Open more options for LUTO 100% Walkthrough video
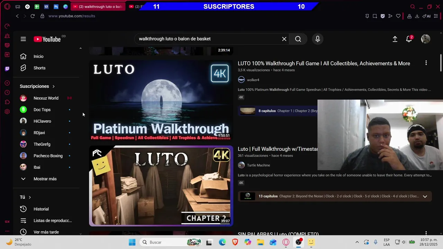Viewport: 443px width, 249px height. (426, 63)
